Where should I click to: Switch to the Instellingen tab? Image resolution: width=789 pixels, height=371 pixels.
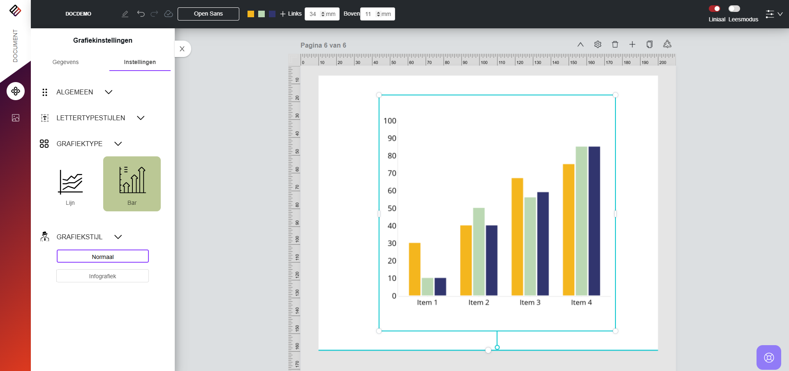point(140,62)
